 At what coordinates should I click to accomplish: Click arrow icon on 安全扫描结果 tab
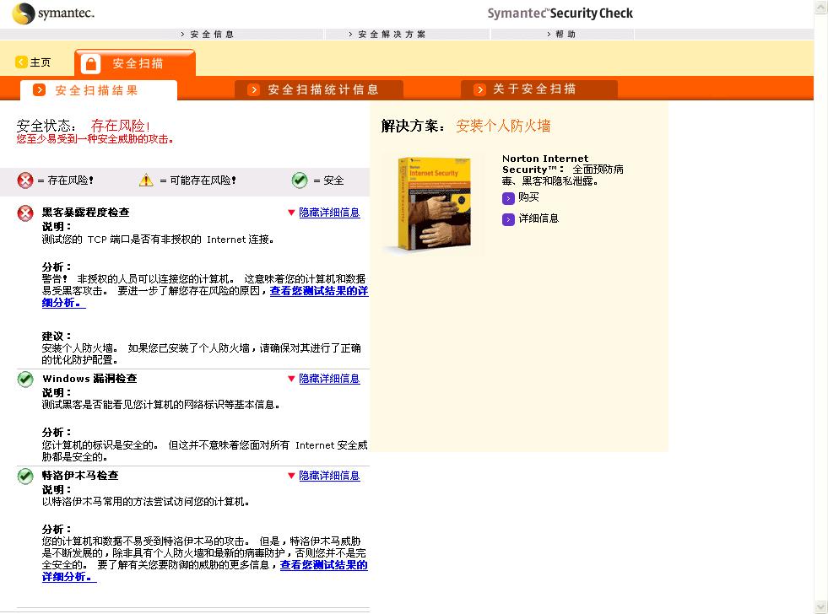pos(39,90)
